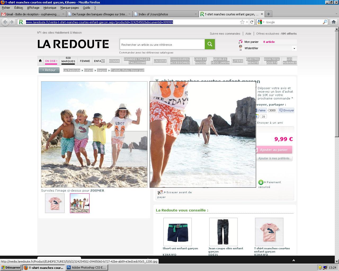Open the Google search engine dropdown
Viewport: 339px width, 271px height.
point(262,22)
